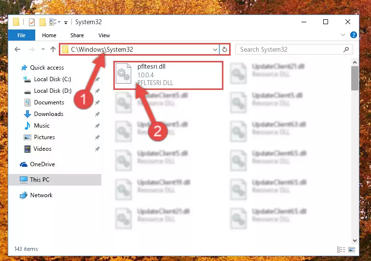
Task: Go back with the Back arrow
Action: [17, 49]
